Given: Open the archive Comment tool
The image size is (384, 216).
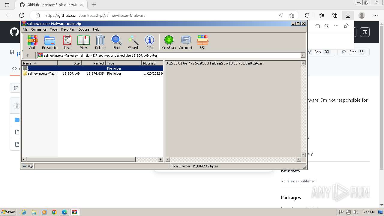Looking at the screenshot, I should (186, 42).
